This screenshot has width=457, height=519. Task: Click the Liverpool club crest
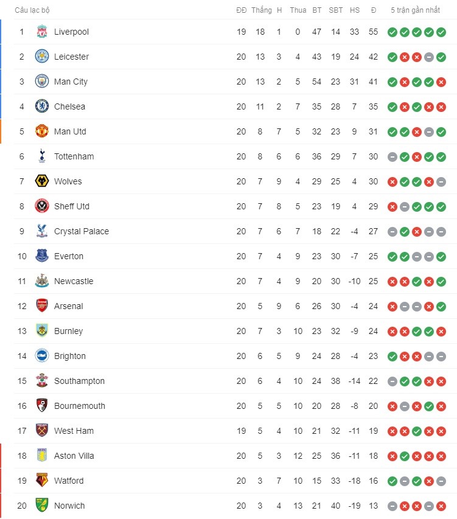click(x=42, y=32)
